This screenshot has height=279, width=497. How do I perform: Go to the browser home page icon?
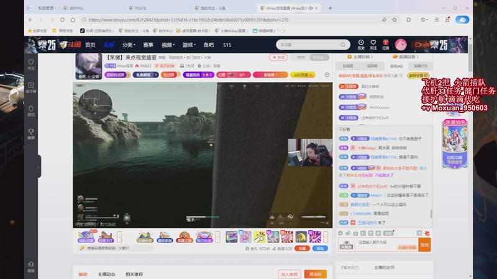[x=73, y=20]
